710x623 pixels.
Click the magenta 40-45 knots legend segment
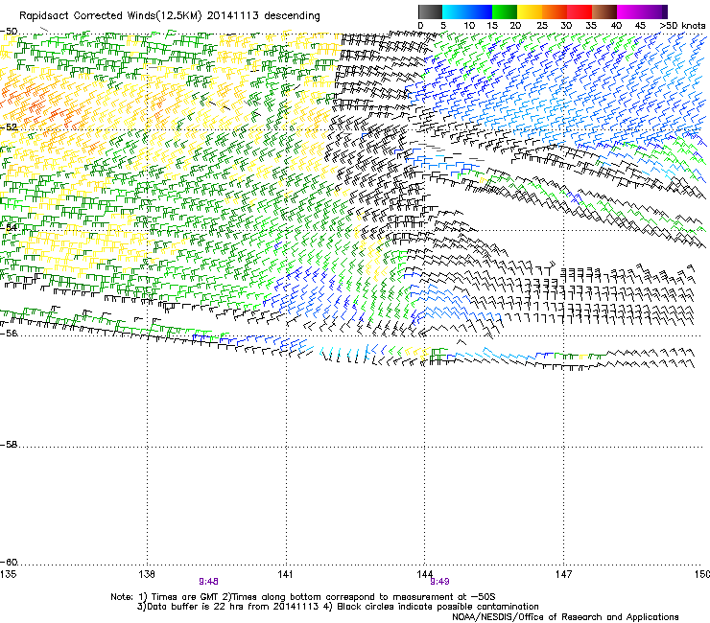pos(629,12)
